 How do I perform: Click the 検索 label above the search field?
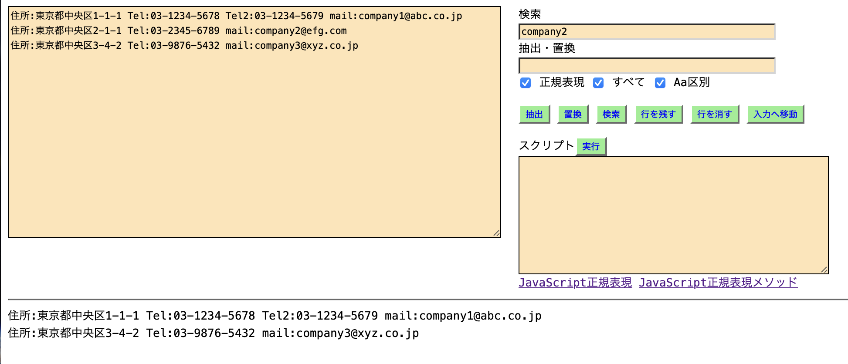(x=530, y=14)
